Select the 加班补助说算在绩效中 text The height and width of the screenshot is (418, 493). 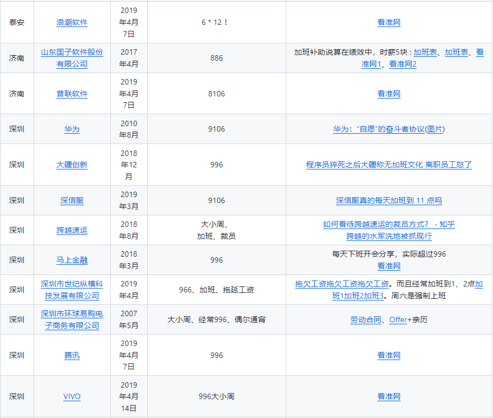pos(333,52)
